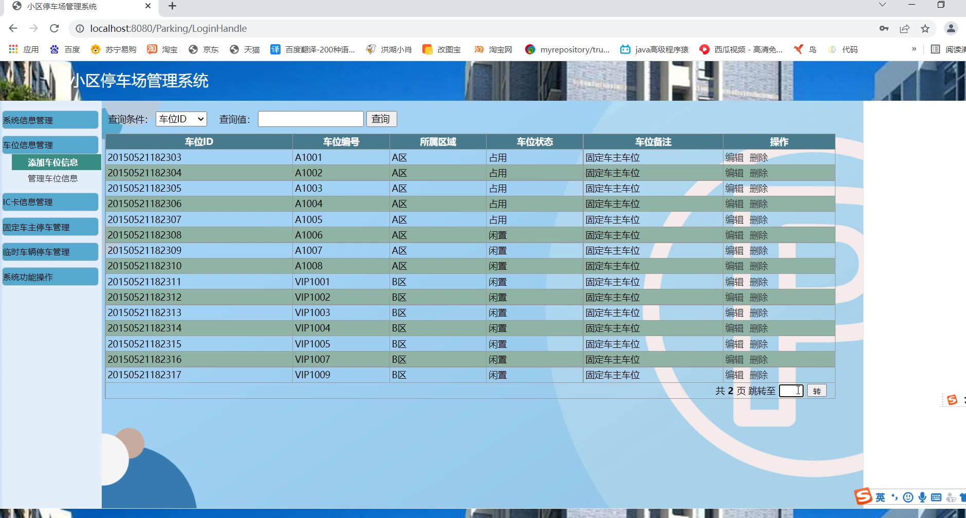Click the 查询 search button

click(x=381, y=119)
